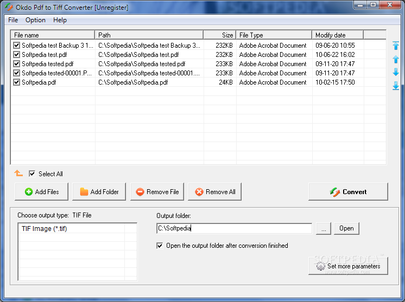Select path C:\Softpedia\Softpedia test.pdf cell
The image size is (405, 302).
pos(138,55)
